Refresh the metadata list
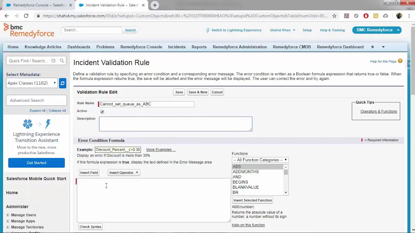 click(x=63, y=83)
